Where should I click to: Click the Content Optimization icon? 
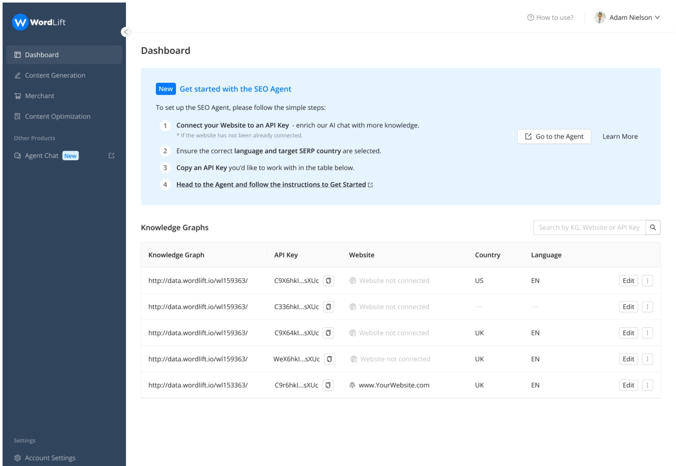click(18, 116)
